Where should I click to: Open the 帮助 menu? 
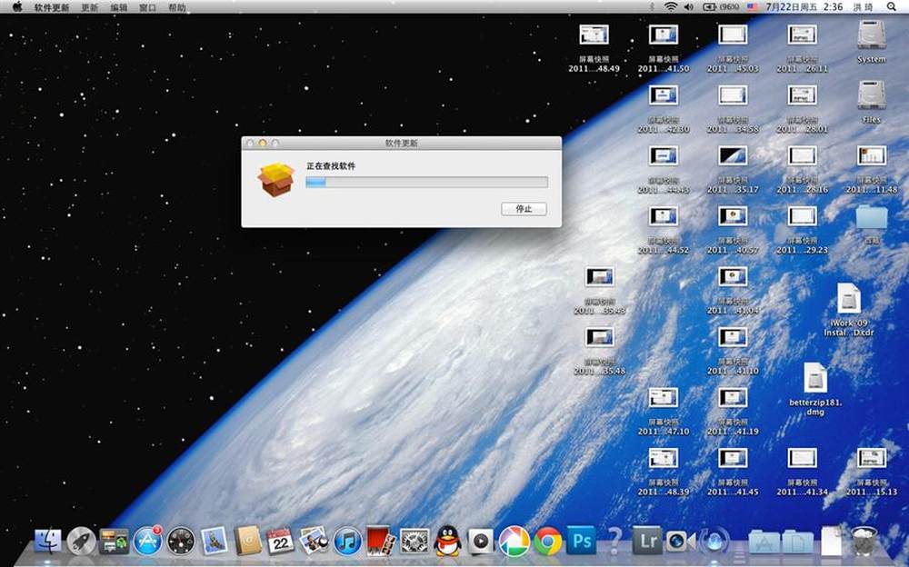[x=177, y=7]
